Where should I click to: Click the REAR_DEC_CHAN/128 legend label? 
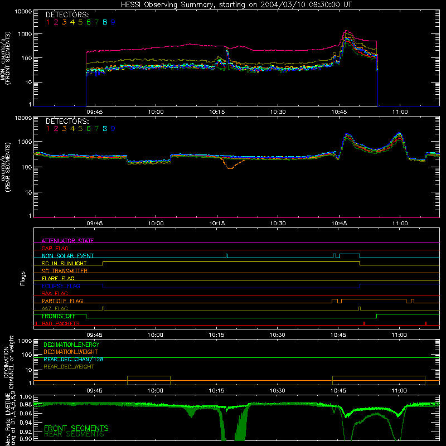[74, 359]
